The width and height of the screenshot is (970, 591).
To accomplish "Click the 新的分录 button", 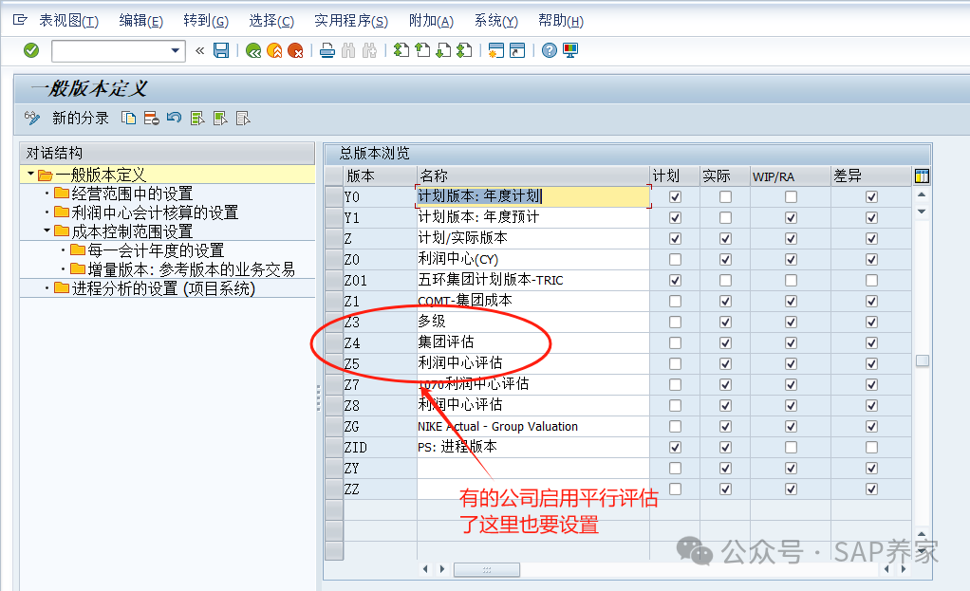I will tap(81, 118).
